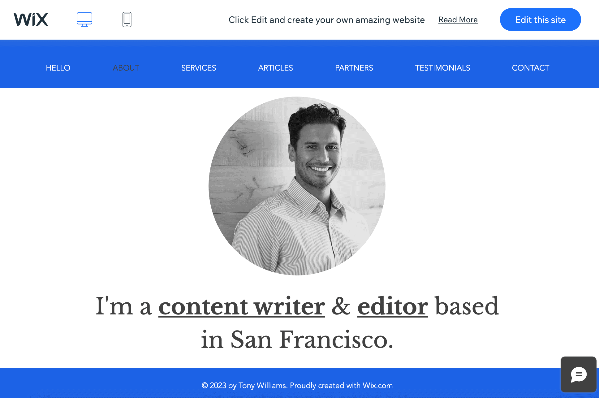Follow the underlined 'editor' link
Viewport: 599px width, 398px height.
(393, 306)
